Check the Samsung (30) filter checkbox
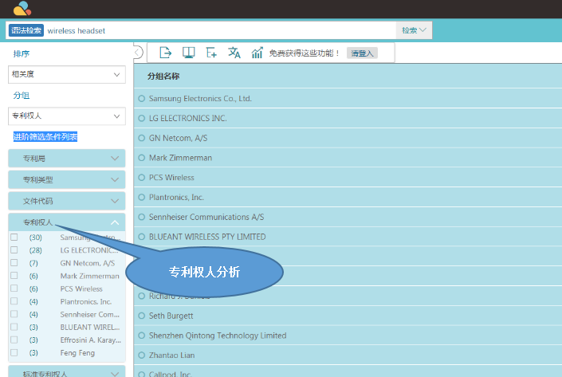 pyautogui.click(x=14, y=237)
